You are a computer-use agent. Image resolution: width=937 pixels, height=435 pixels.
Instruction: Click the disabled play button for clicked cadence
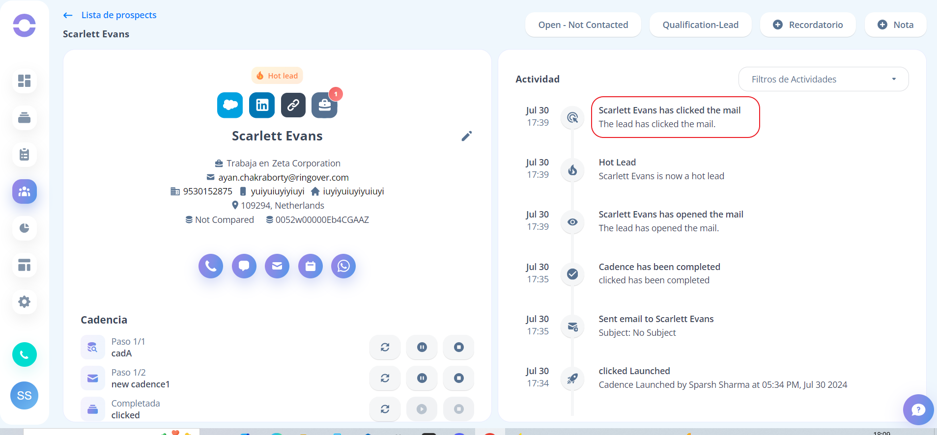coord(422,409)
